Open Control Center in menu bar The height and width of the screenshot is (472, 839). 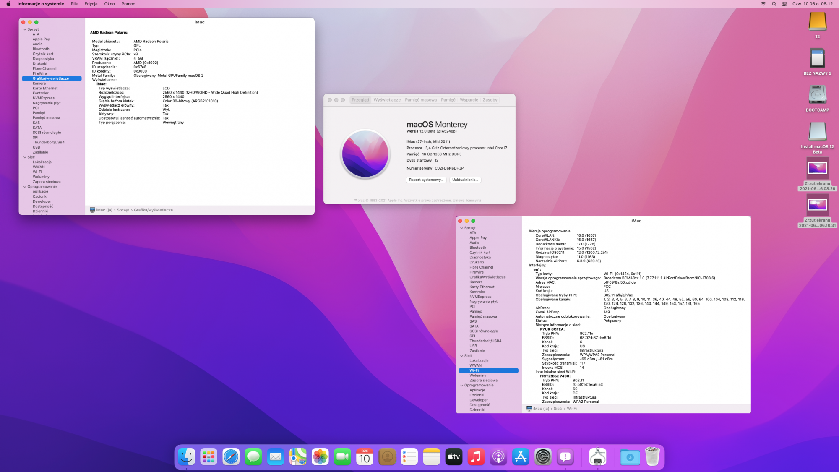click(784, 4)
